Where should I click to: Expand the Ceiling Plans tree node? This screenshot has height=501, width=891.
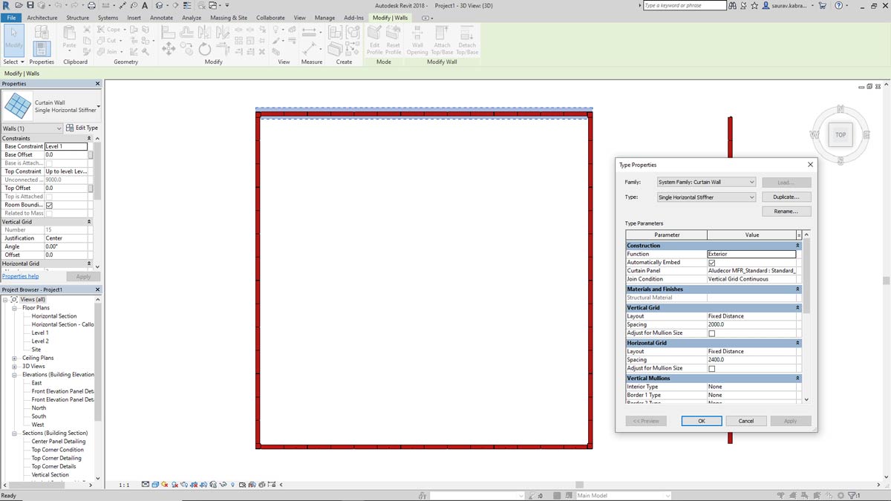click(x=15, y=358)
